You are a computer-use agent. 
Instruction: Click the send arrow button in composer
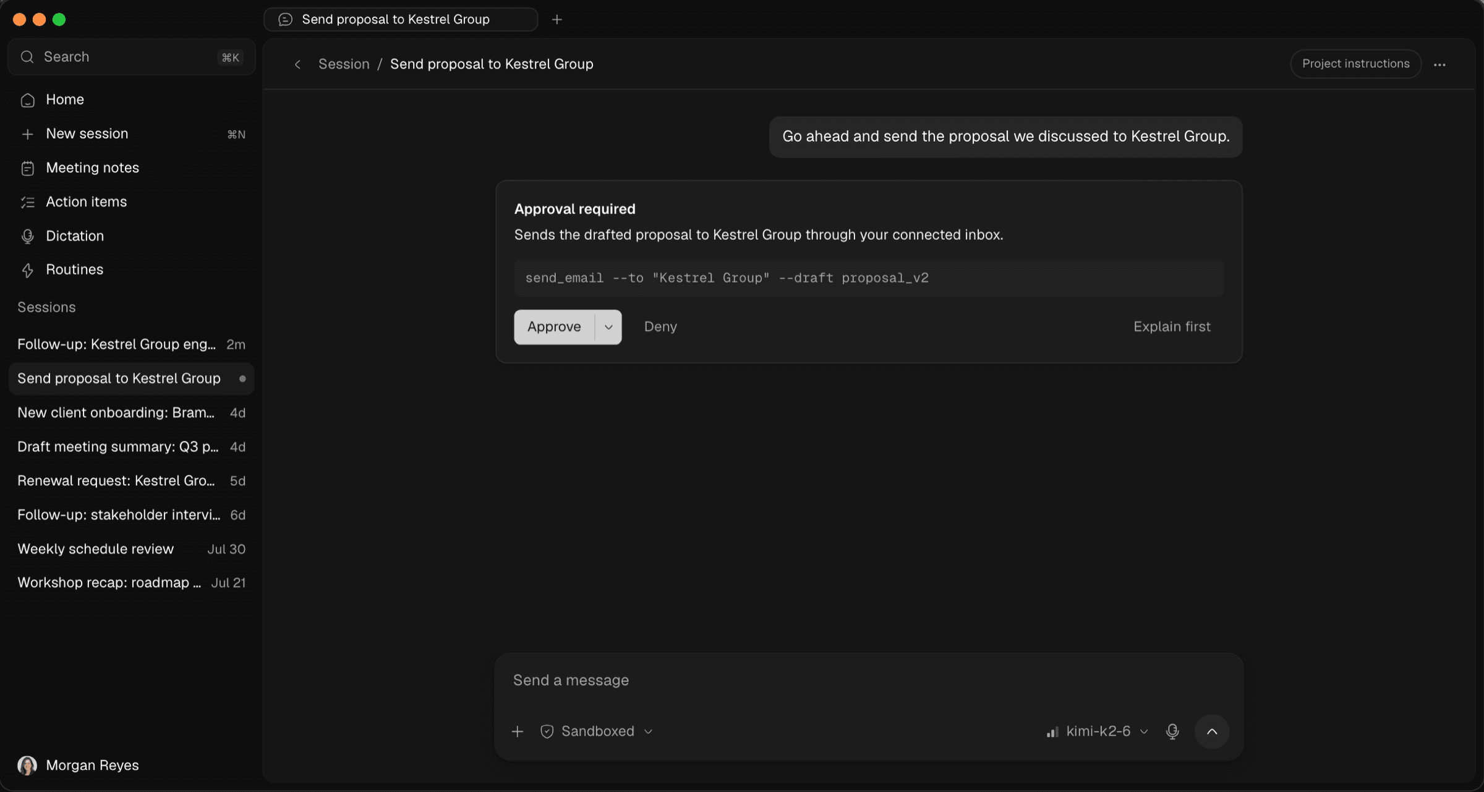[x=1212, y=731]
